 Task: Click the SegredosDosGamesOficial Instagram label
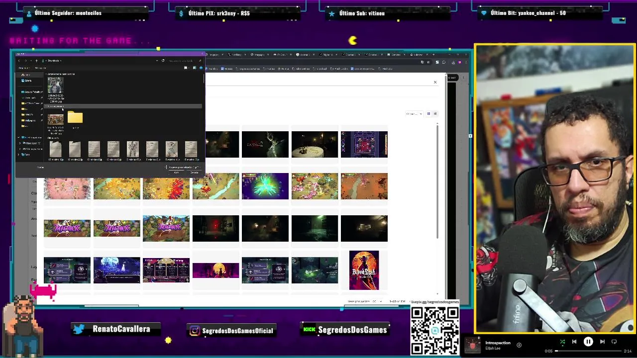coord(237,331)
